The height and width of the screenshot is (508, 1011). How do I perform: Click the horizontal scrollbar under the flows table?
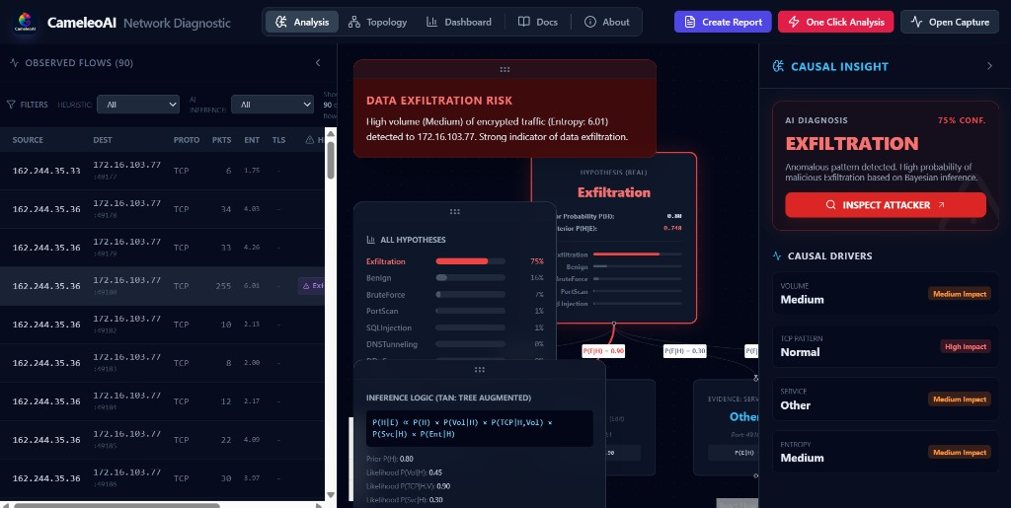[x=117, y=505]
